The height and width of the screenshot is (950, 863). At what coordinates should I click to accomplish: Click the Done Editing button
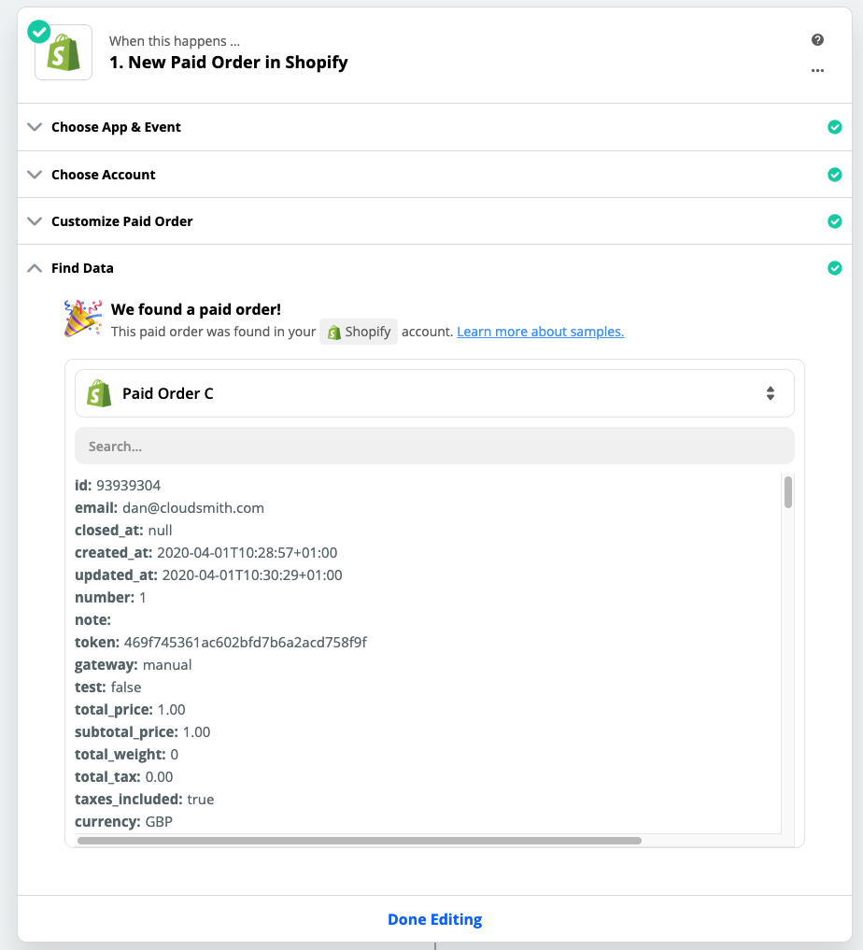(435, 919)
